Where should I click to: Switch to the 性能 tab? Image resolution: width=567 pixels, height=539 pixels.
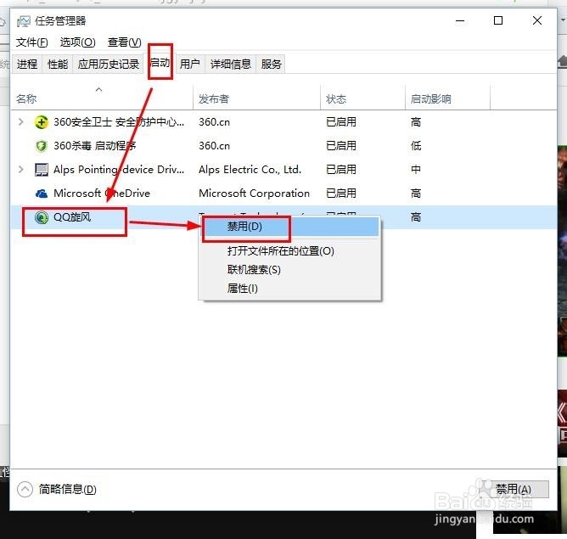pyautogui.click(x=58, y=65)
